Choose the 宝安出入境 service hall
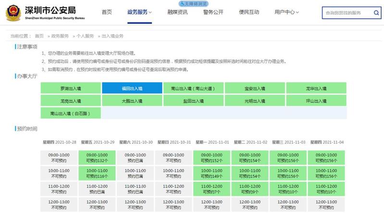The width and height of the screenshot is (384, 213). click(255, 88)
